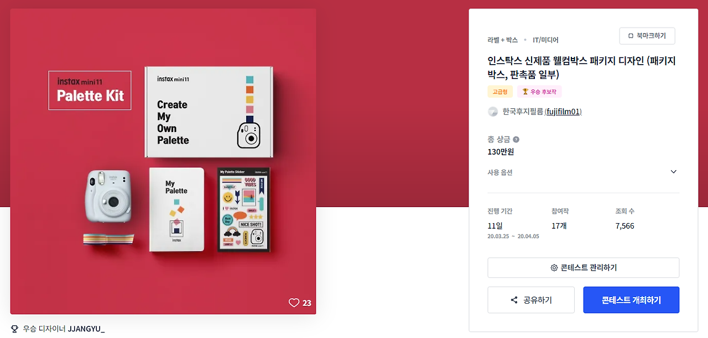
Task: Click the 고급형 badge
Action: 500,92
